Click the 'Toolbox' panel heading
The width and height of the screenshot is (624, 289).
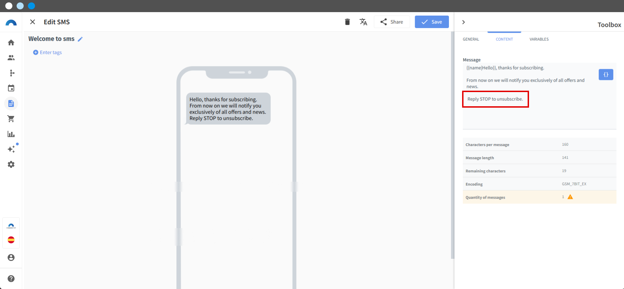[x=609, y=25]
